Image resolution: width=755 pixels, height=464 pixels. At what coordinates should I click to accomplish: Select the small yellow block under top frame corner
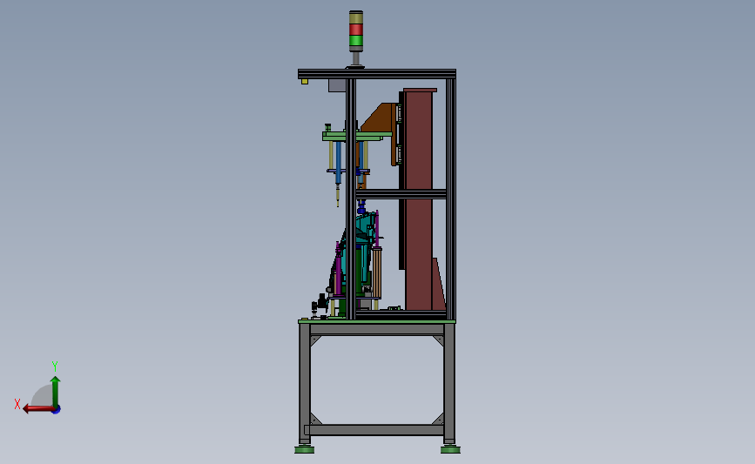tap(304, 81)
